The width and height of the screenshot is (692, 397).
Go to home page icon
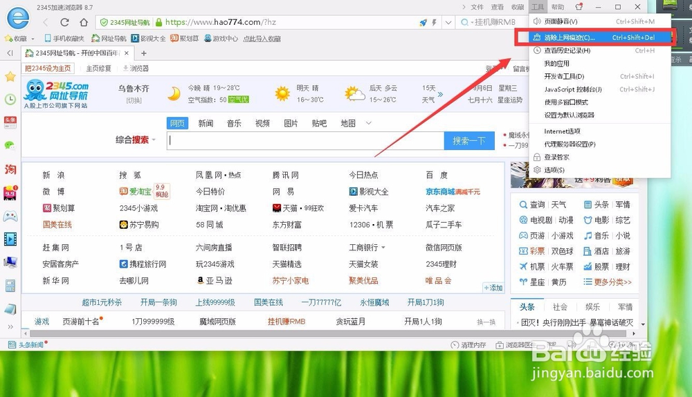pos(84,22)
